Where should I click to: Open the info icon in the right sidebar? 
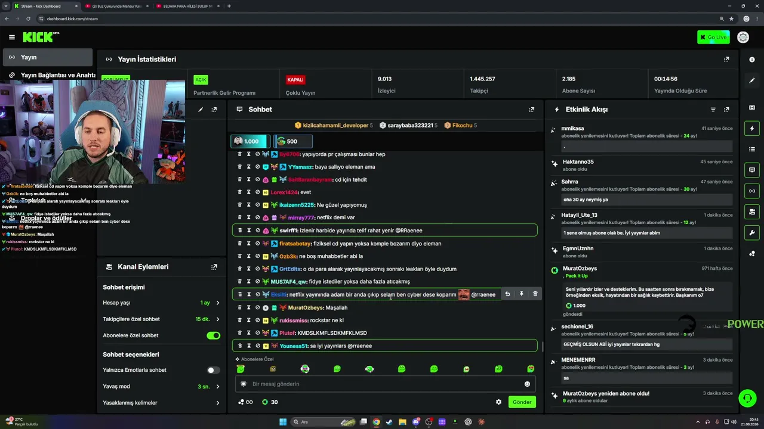point(751,60)
